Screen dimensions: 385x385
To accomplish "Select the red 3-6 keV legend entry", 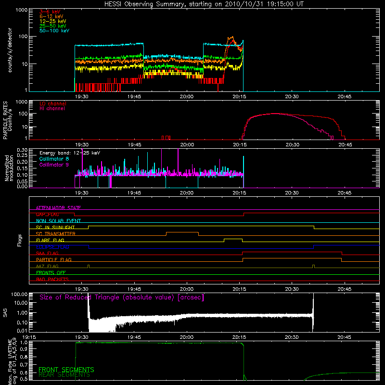I will [x=50, y=12].
